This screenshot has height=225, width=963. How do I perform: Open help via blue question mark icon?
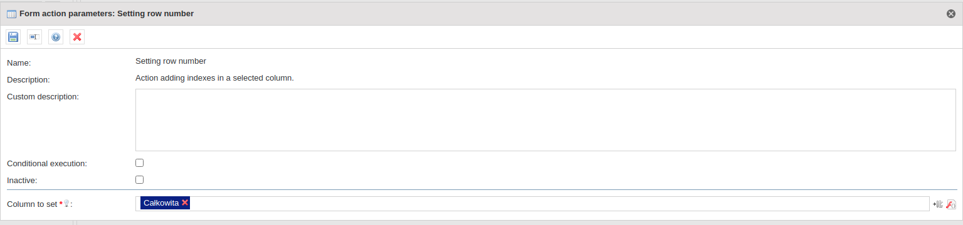tap(56, 37)
